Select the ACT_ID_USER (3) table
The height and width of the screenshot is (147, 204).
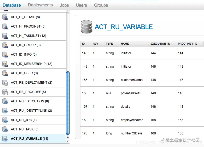(33, 73)
